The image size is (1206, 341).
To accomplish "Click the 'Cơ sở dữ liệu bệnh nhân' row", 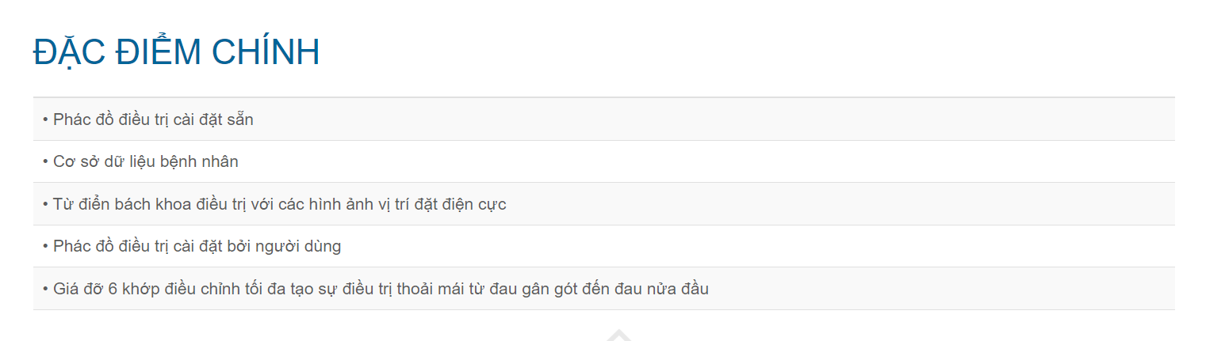I will point(146,161).
